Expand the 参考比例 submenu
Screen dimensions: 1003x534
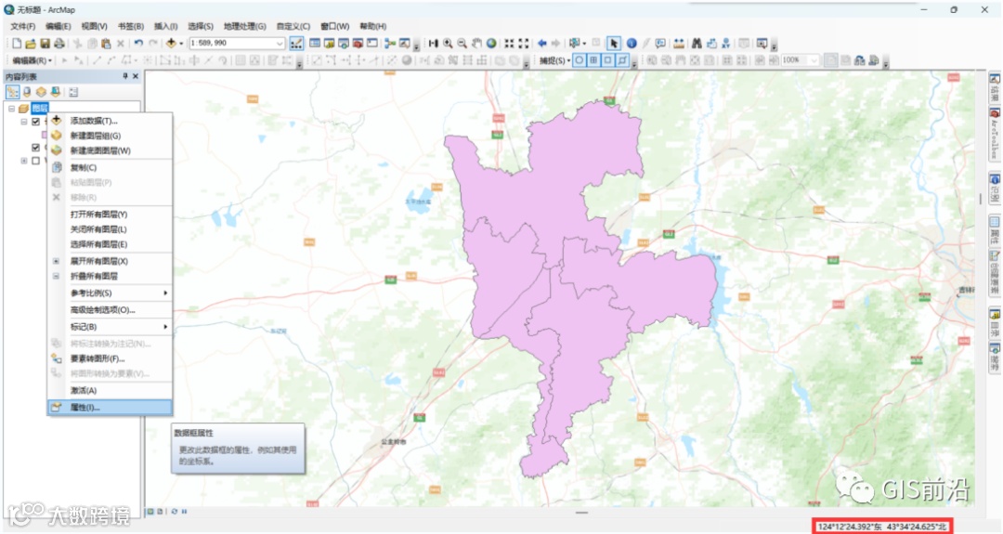tap(110, 293)
